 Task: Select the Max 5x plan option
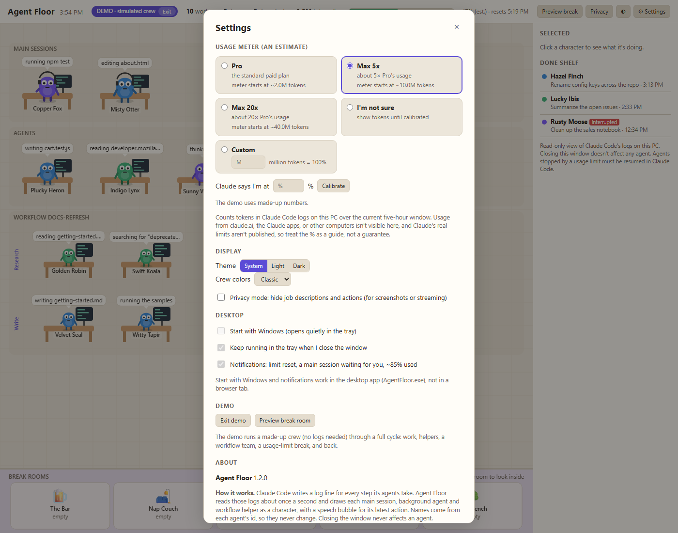coord(401,75)
